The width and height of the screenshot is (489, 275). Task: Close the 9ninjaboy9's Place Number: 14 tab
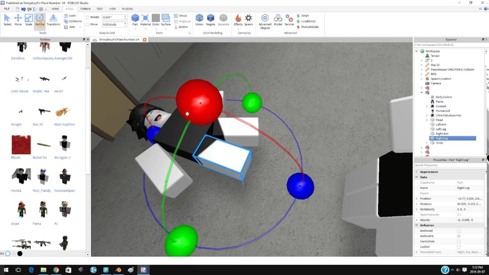pyautogui.click(x=144, y=40)
